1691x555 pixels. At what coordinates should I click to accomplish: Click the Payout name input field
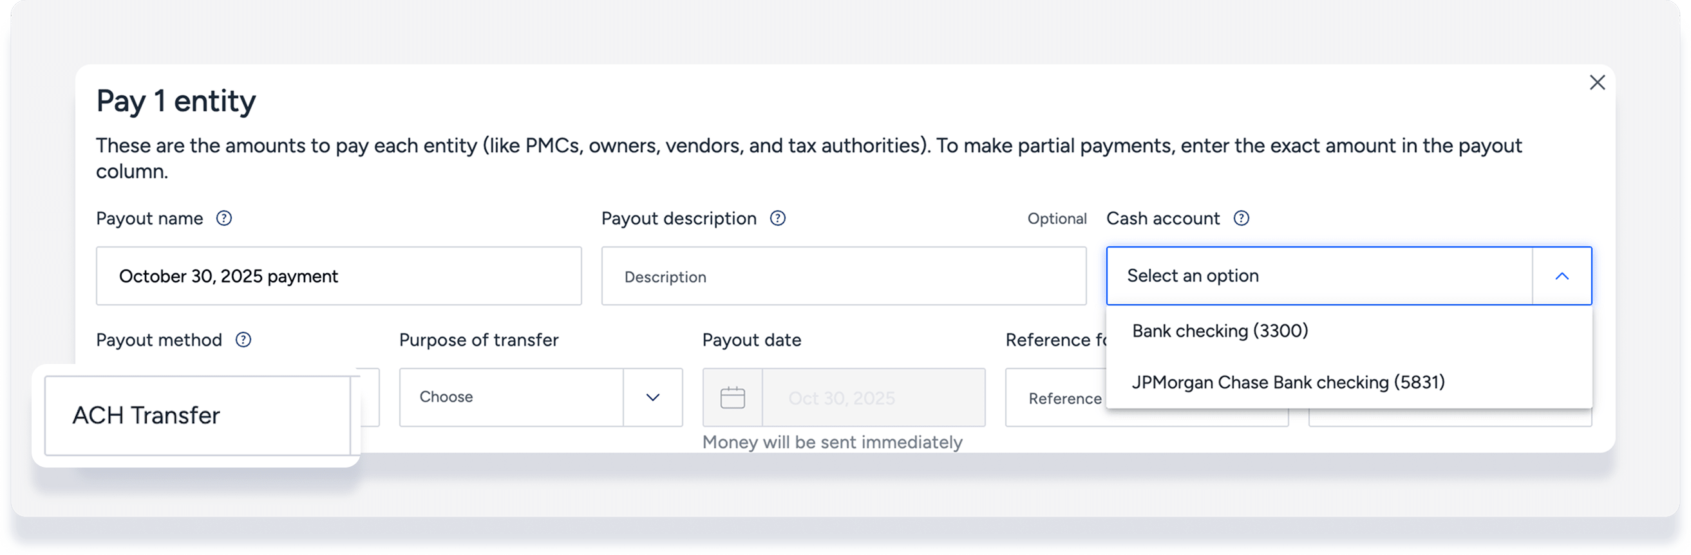(339, 276)
